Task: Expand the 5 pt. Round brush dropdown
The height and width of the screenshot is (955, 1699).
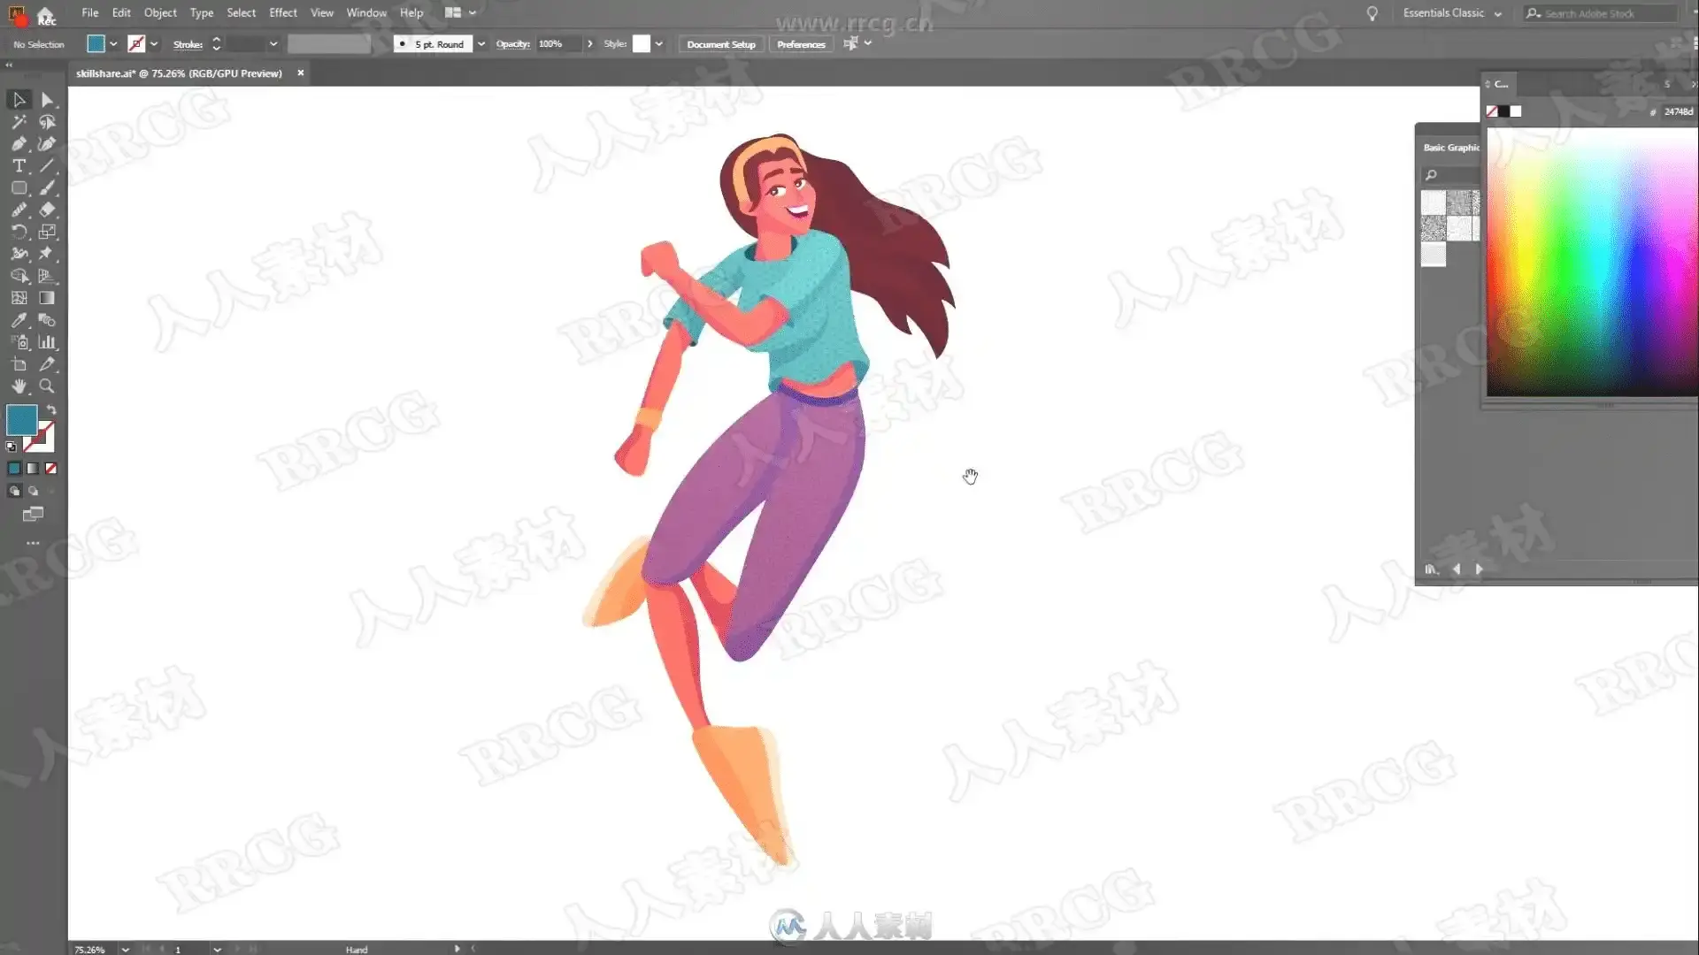Action: tap(481, 43)
